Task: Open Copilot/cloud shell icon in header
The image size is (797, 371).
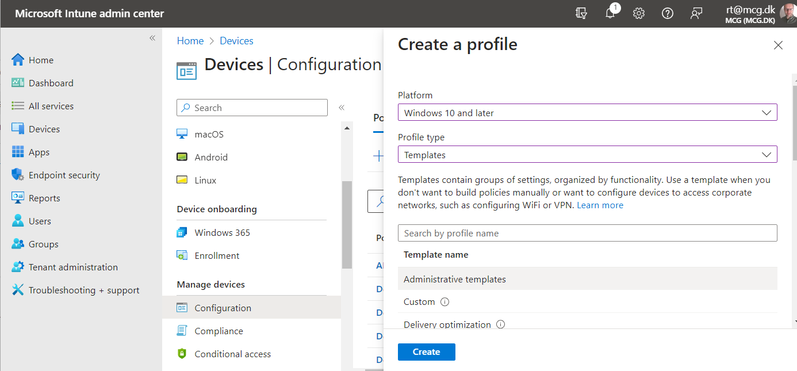Action: pyautogui.click(x=581, y=13)
